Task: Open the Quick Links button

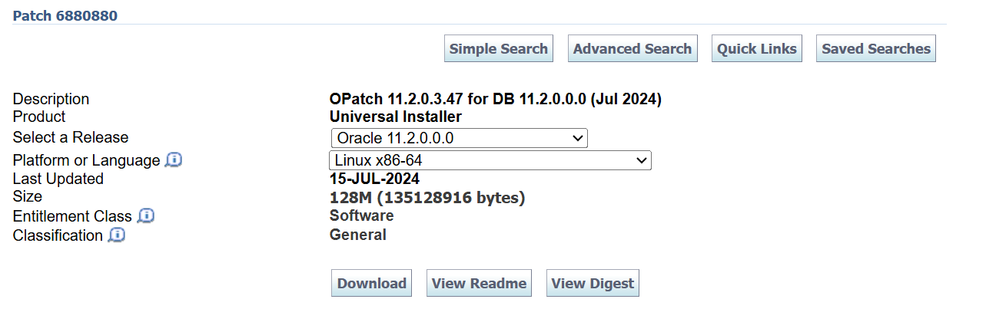Action: pos(757,48)
